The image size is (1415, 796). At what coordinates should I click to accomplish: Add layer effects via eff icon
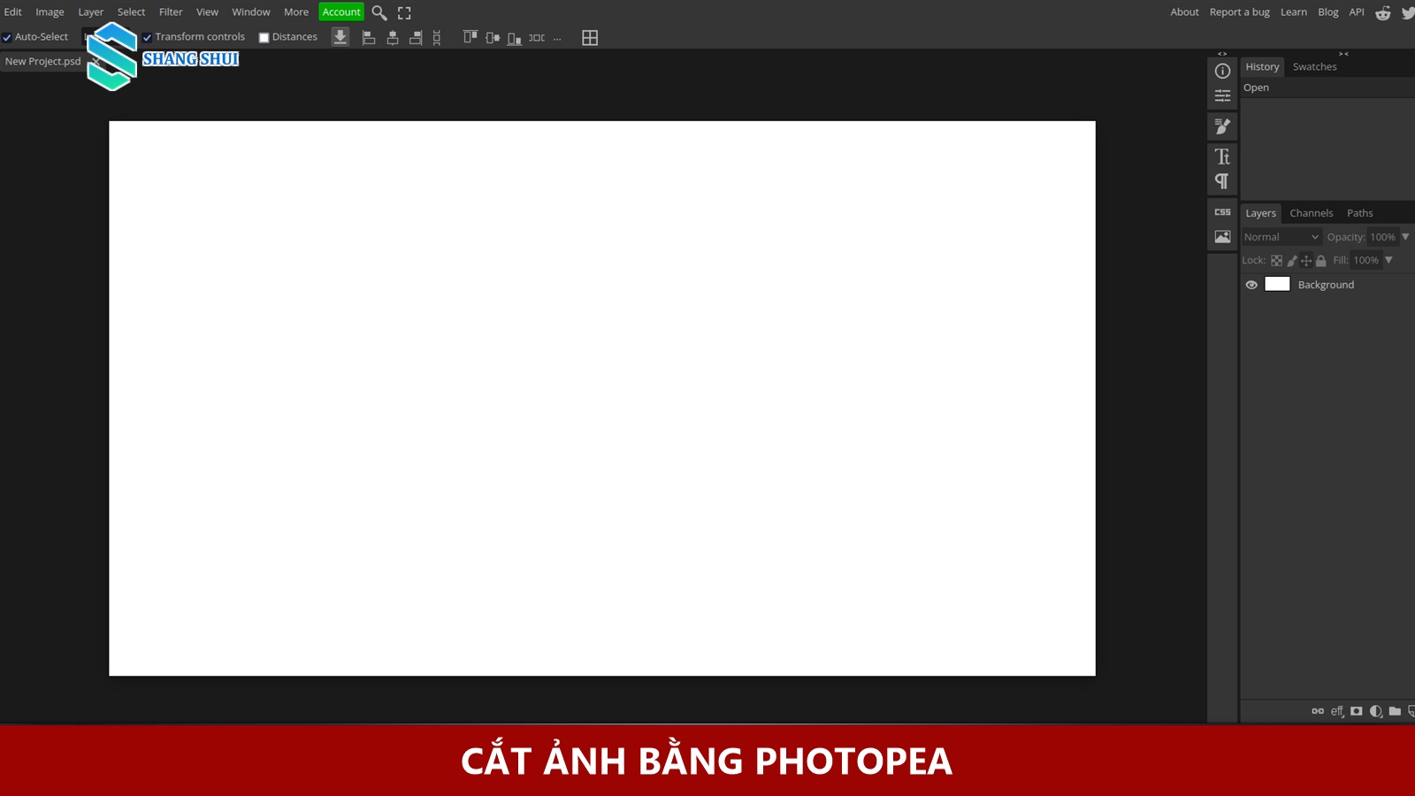[1337, 711]
